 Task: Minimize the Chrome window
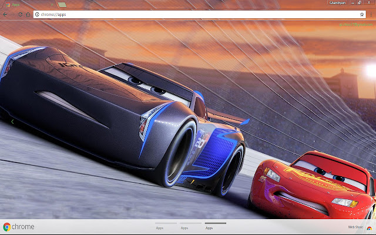tap(353, 2)
